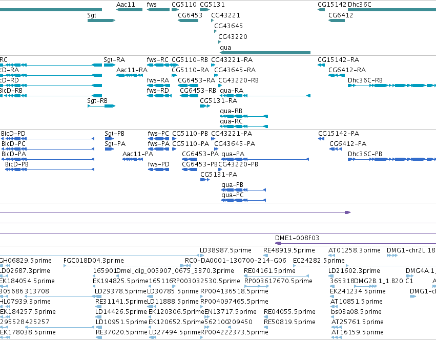The image size is (436, 340).
Task: Open the BicD-PD protein label
Action: (13, 134)
